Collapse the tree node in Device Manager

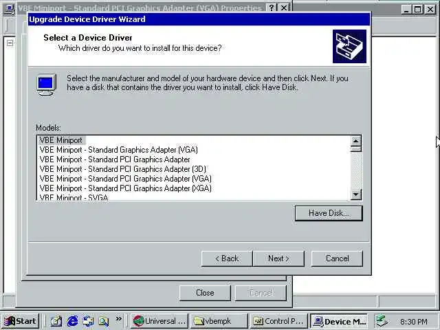tap(10, 43)
